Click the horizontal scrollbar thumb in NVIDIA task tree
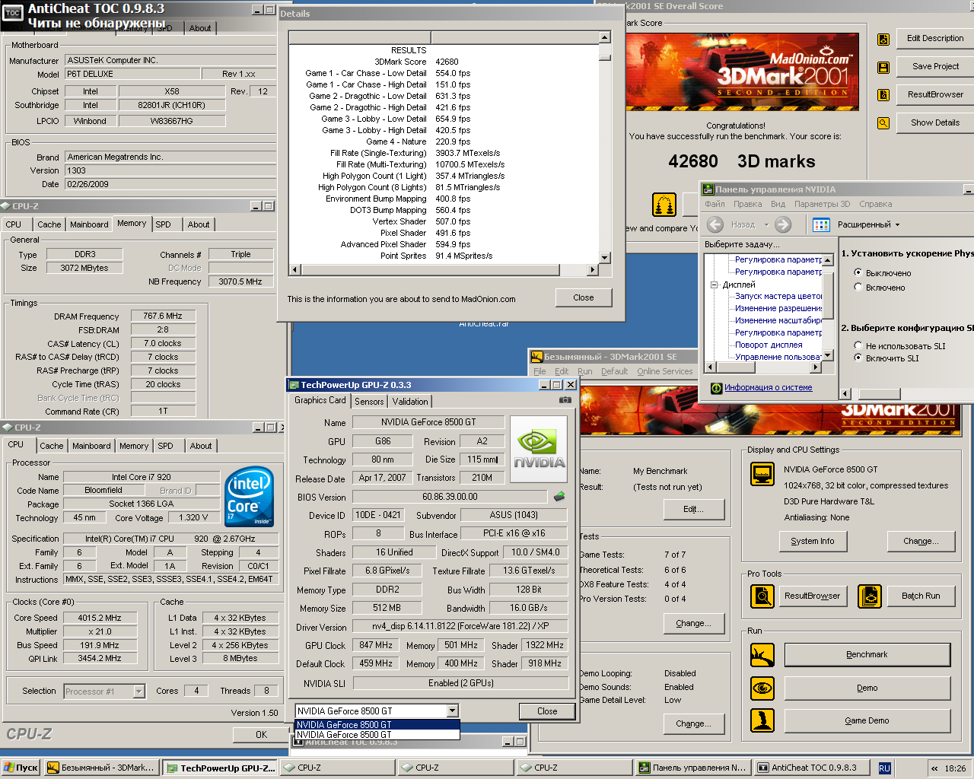Viewport: 974px width, 779px height. (x=735, y=367)
